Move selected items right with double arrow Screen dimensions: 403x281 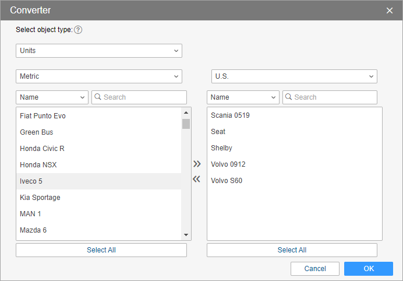[197, 164]
